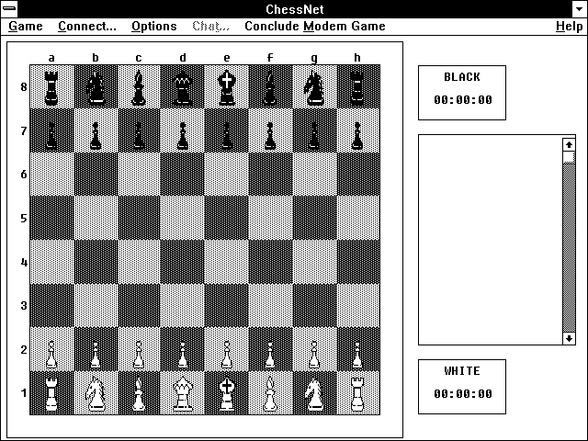
Task: Click inside the move history list area
Action: coord(491,240)
